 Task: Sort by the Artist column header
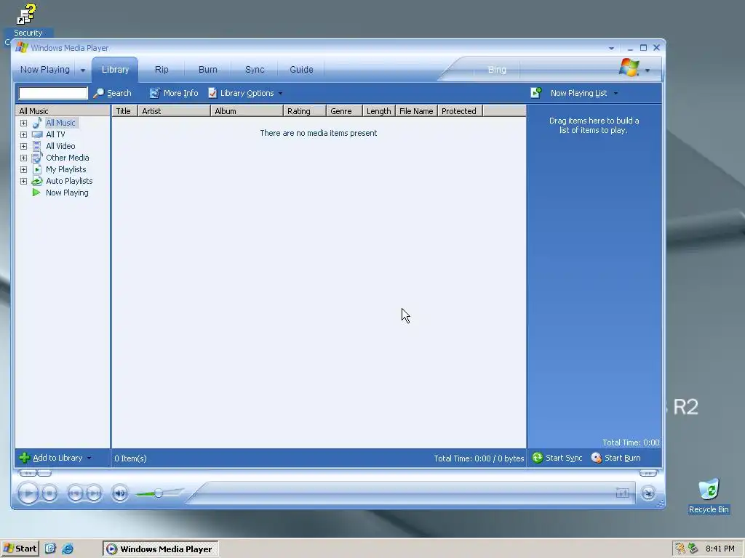coord(174,111)
